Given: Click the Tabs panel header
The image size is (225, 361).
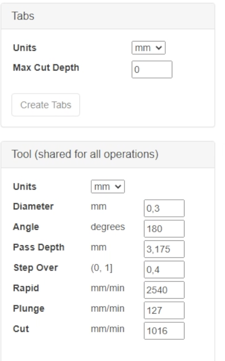Looking at the screenshot, I should [x=108, y=16].
